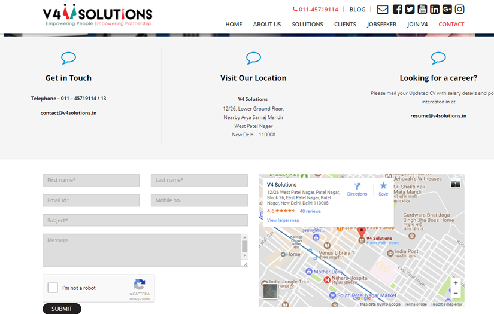This screenshot has height=314, width=494.
Task: Visit the Facebook page icon
Action: (x=397, y=10)
